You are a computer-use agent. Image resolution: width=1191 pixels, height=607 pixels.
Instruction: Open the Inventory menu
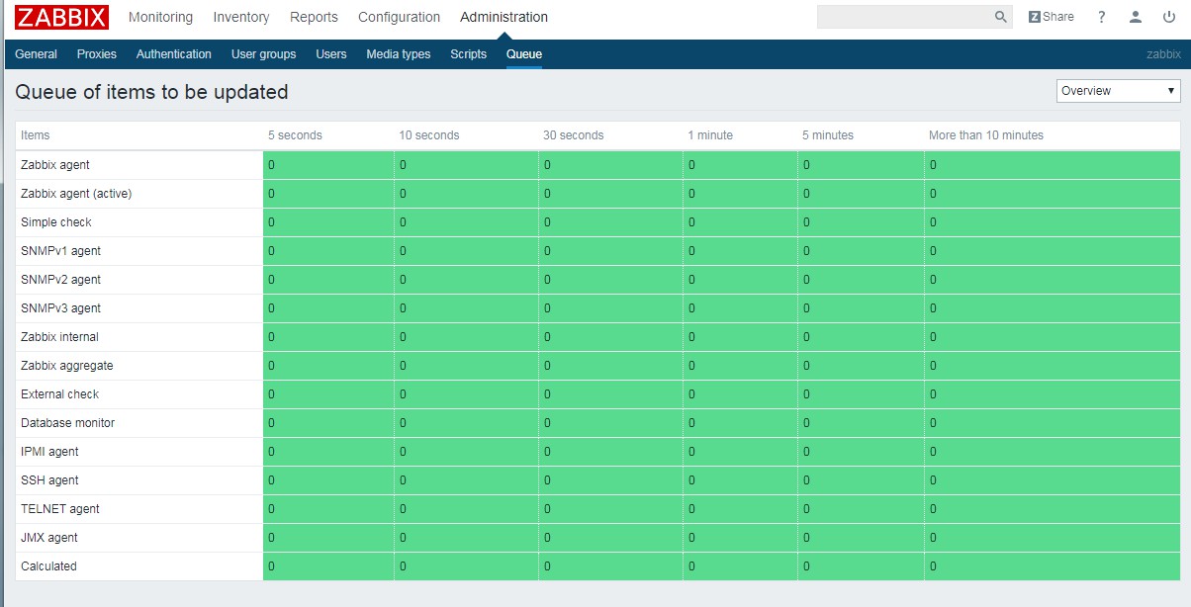pos(241,17)
